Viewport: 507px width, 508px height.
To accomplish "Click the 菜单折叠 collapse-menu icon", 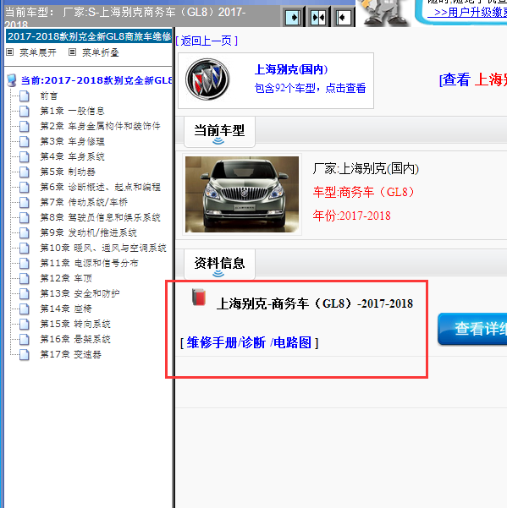I will (x=72, y=52).
